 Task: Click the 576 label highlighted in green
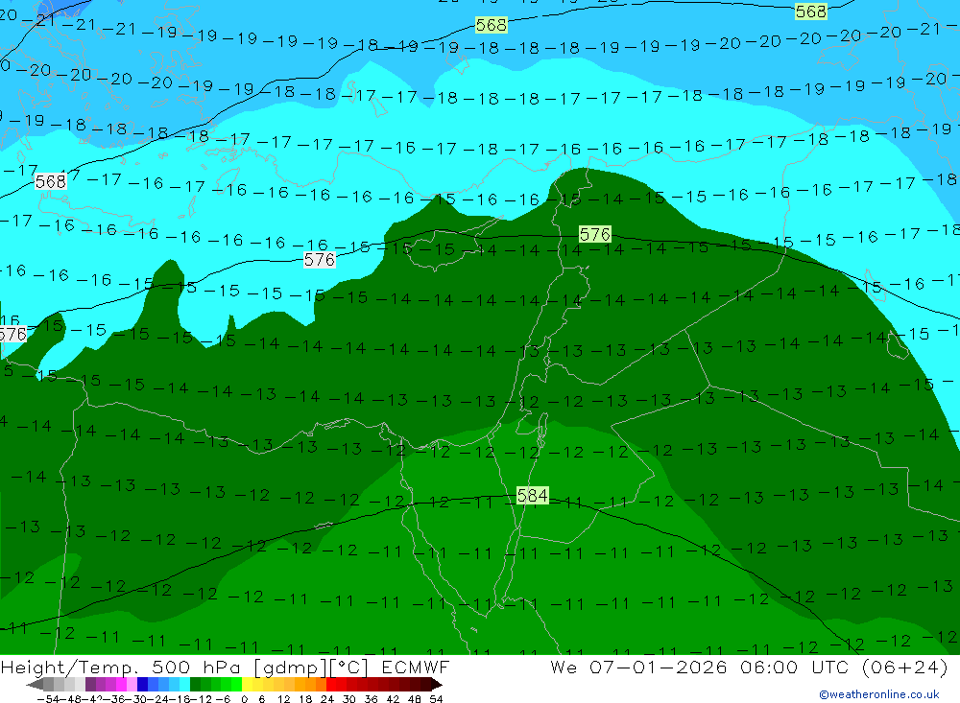594,234
